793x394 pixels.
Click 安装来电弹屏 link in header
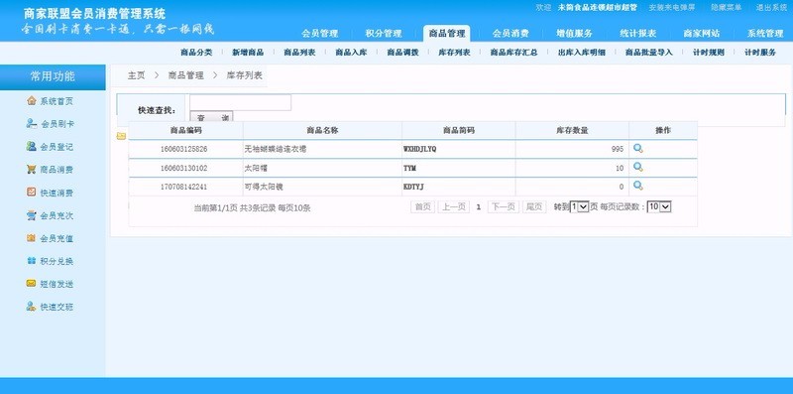click(x=672, y=7)
